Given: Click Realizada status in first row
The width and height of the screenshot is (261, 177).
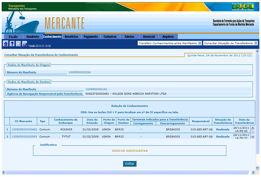Looking at the screenshot, I should point(222,129).
